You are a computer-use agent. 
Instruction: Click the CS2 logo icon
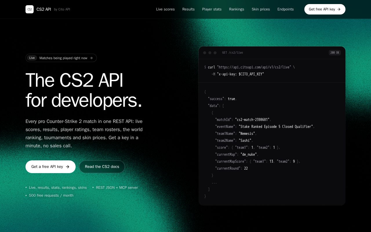[30, 9]
